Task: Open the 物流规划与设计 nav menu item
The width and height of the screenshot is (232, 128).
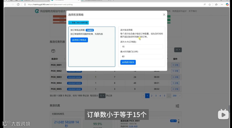Action: 179,11
